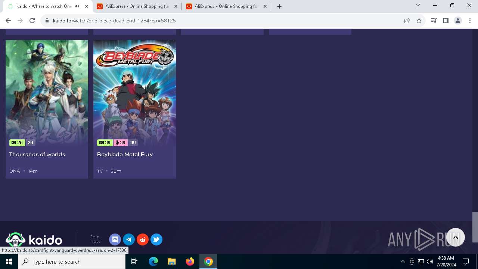Image resolution: width=478 pixels, height=269 pixels.
Task: Show hidden system tray icons
Action: [x=403, y=262]
